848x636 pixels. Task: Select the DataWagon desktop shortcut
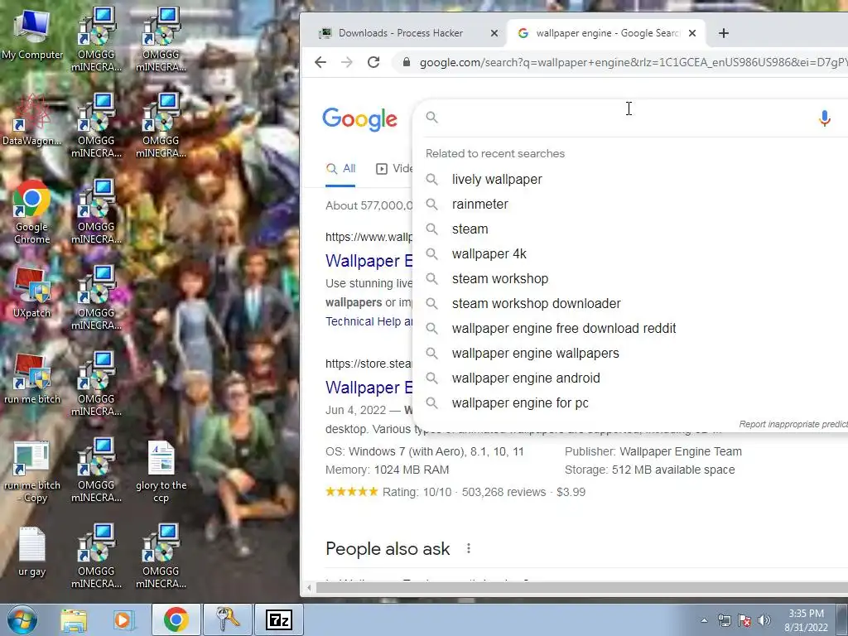32,120
